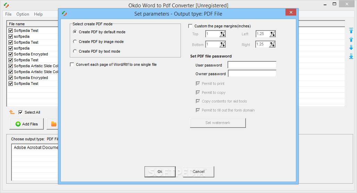Toggle Permit to fill out form domain
The image size is (357, 193).
click(198, 110)
